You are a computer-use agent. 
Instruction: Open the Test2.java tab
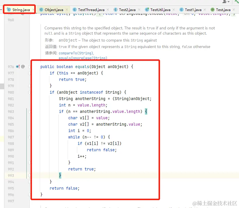tap(127, 10)
